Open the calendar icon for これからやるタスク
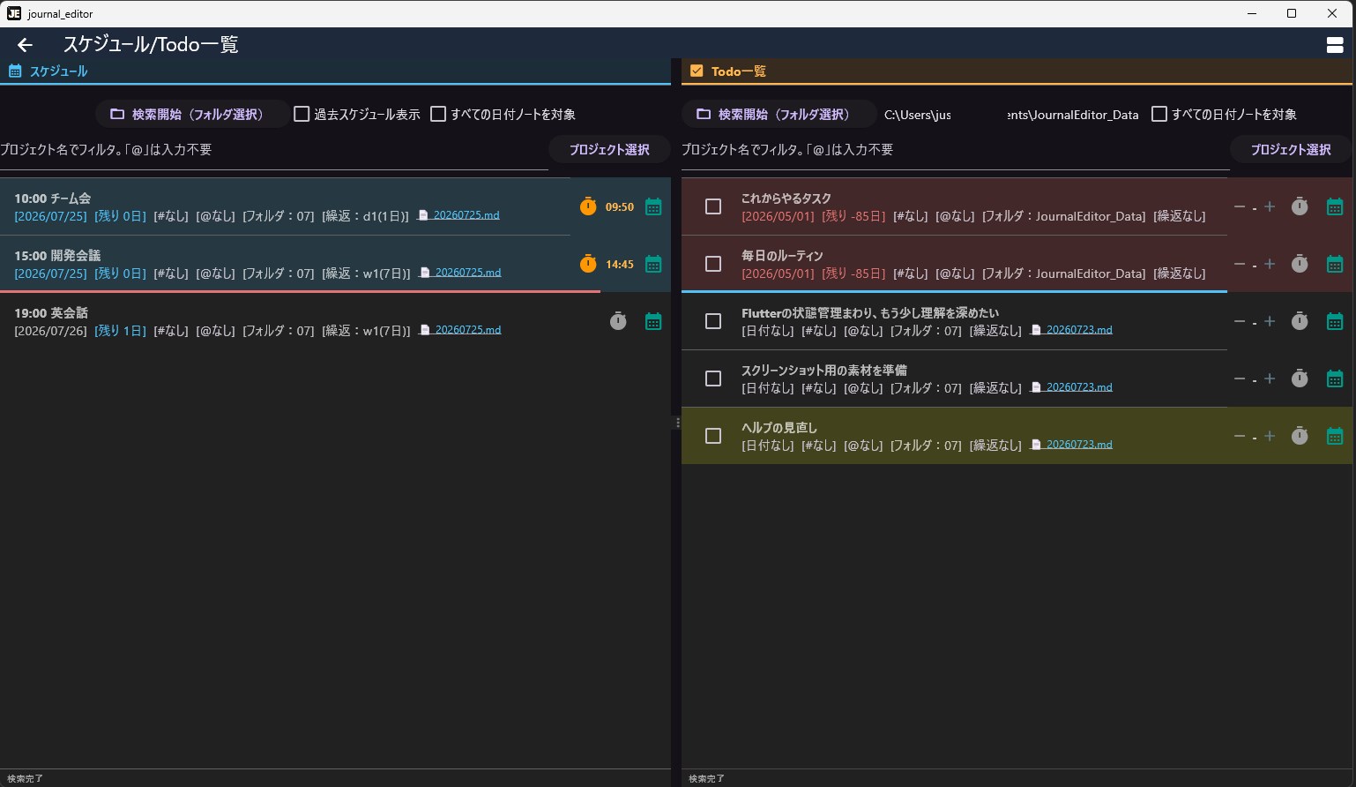This screenshot has height=787, width=1356. (x=1335, y=206)
